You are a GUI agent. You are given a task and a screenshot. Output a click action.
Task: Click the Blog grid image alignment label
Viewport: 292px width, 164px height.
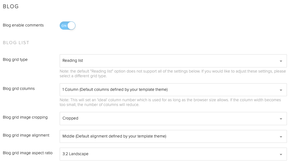[26, 135]
